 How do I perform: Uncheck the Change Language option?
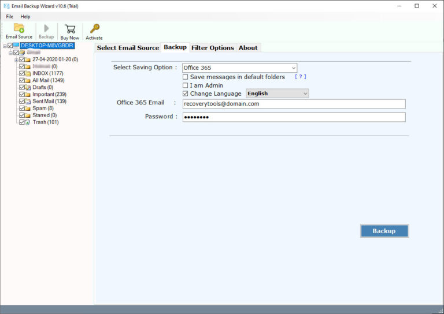click(x=185, y=94)
